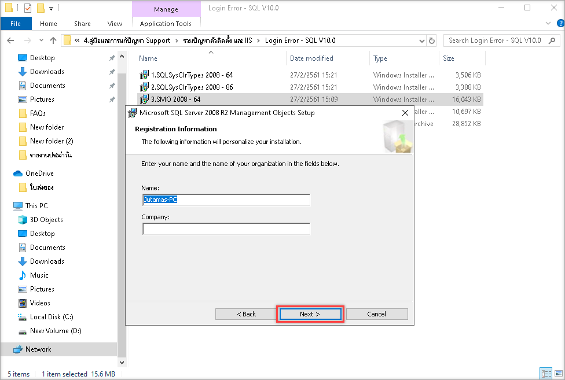Screen dimensions: 565x380
Task: Select Network in the navigation pane
Action: click(38, 349)
